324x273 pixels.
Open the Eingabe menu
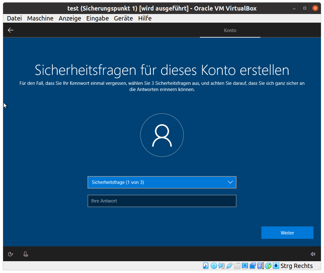(97, 18)
